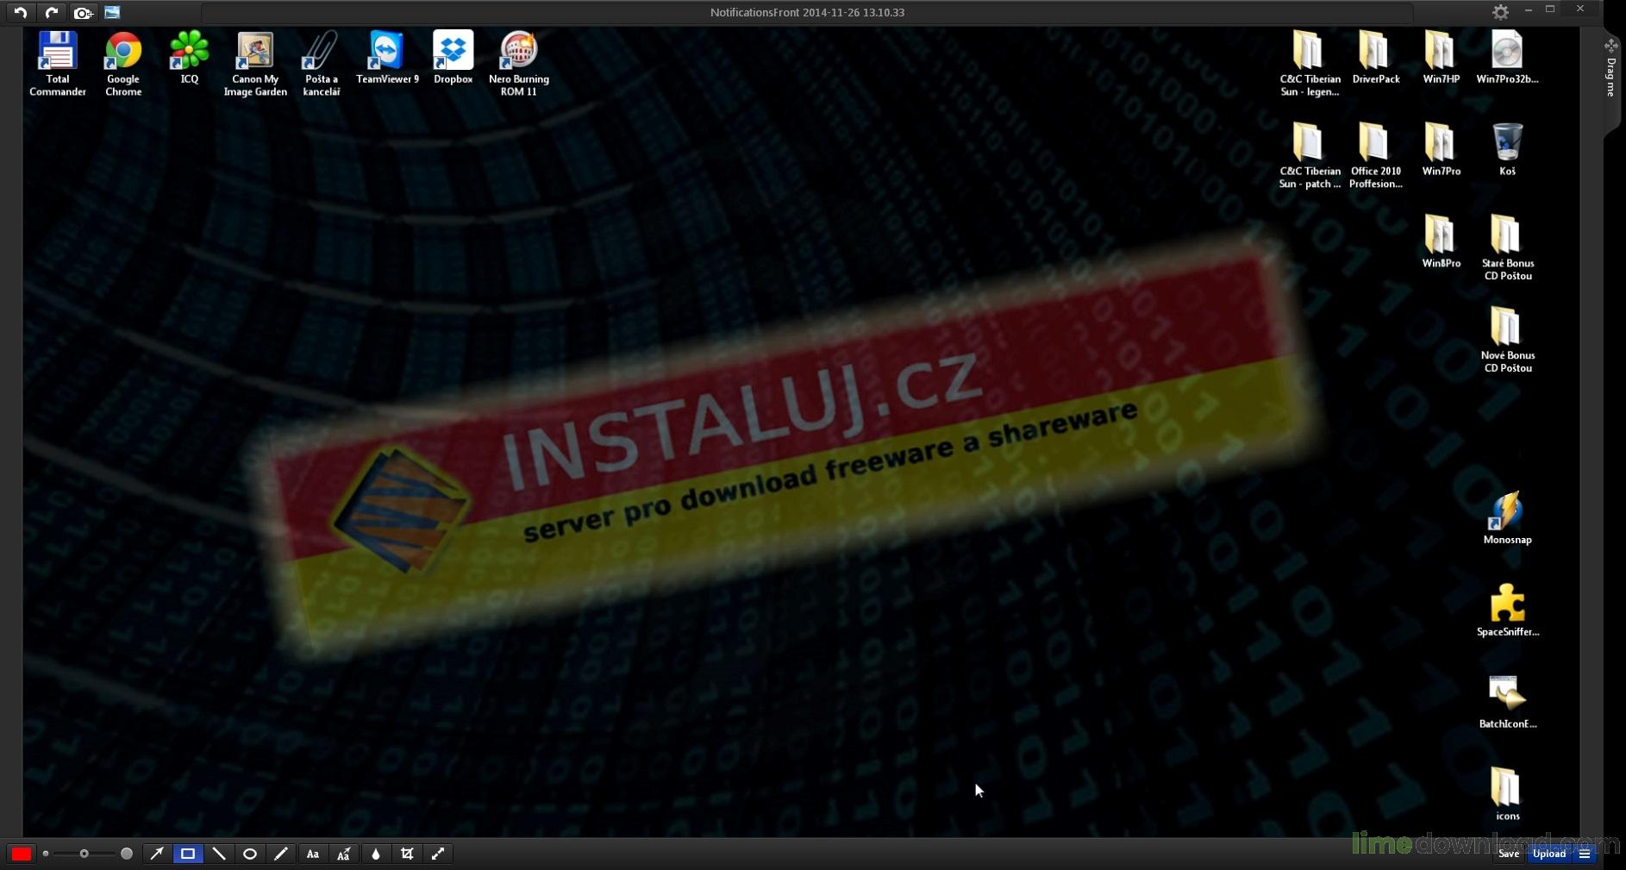Click the Undo arrow button

[20, 12]
